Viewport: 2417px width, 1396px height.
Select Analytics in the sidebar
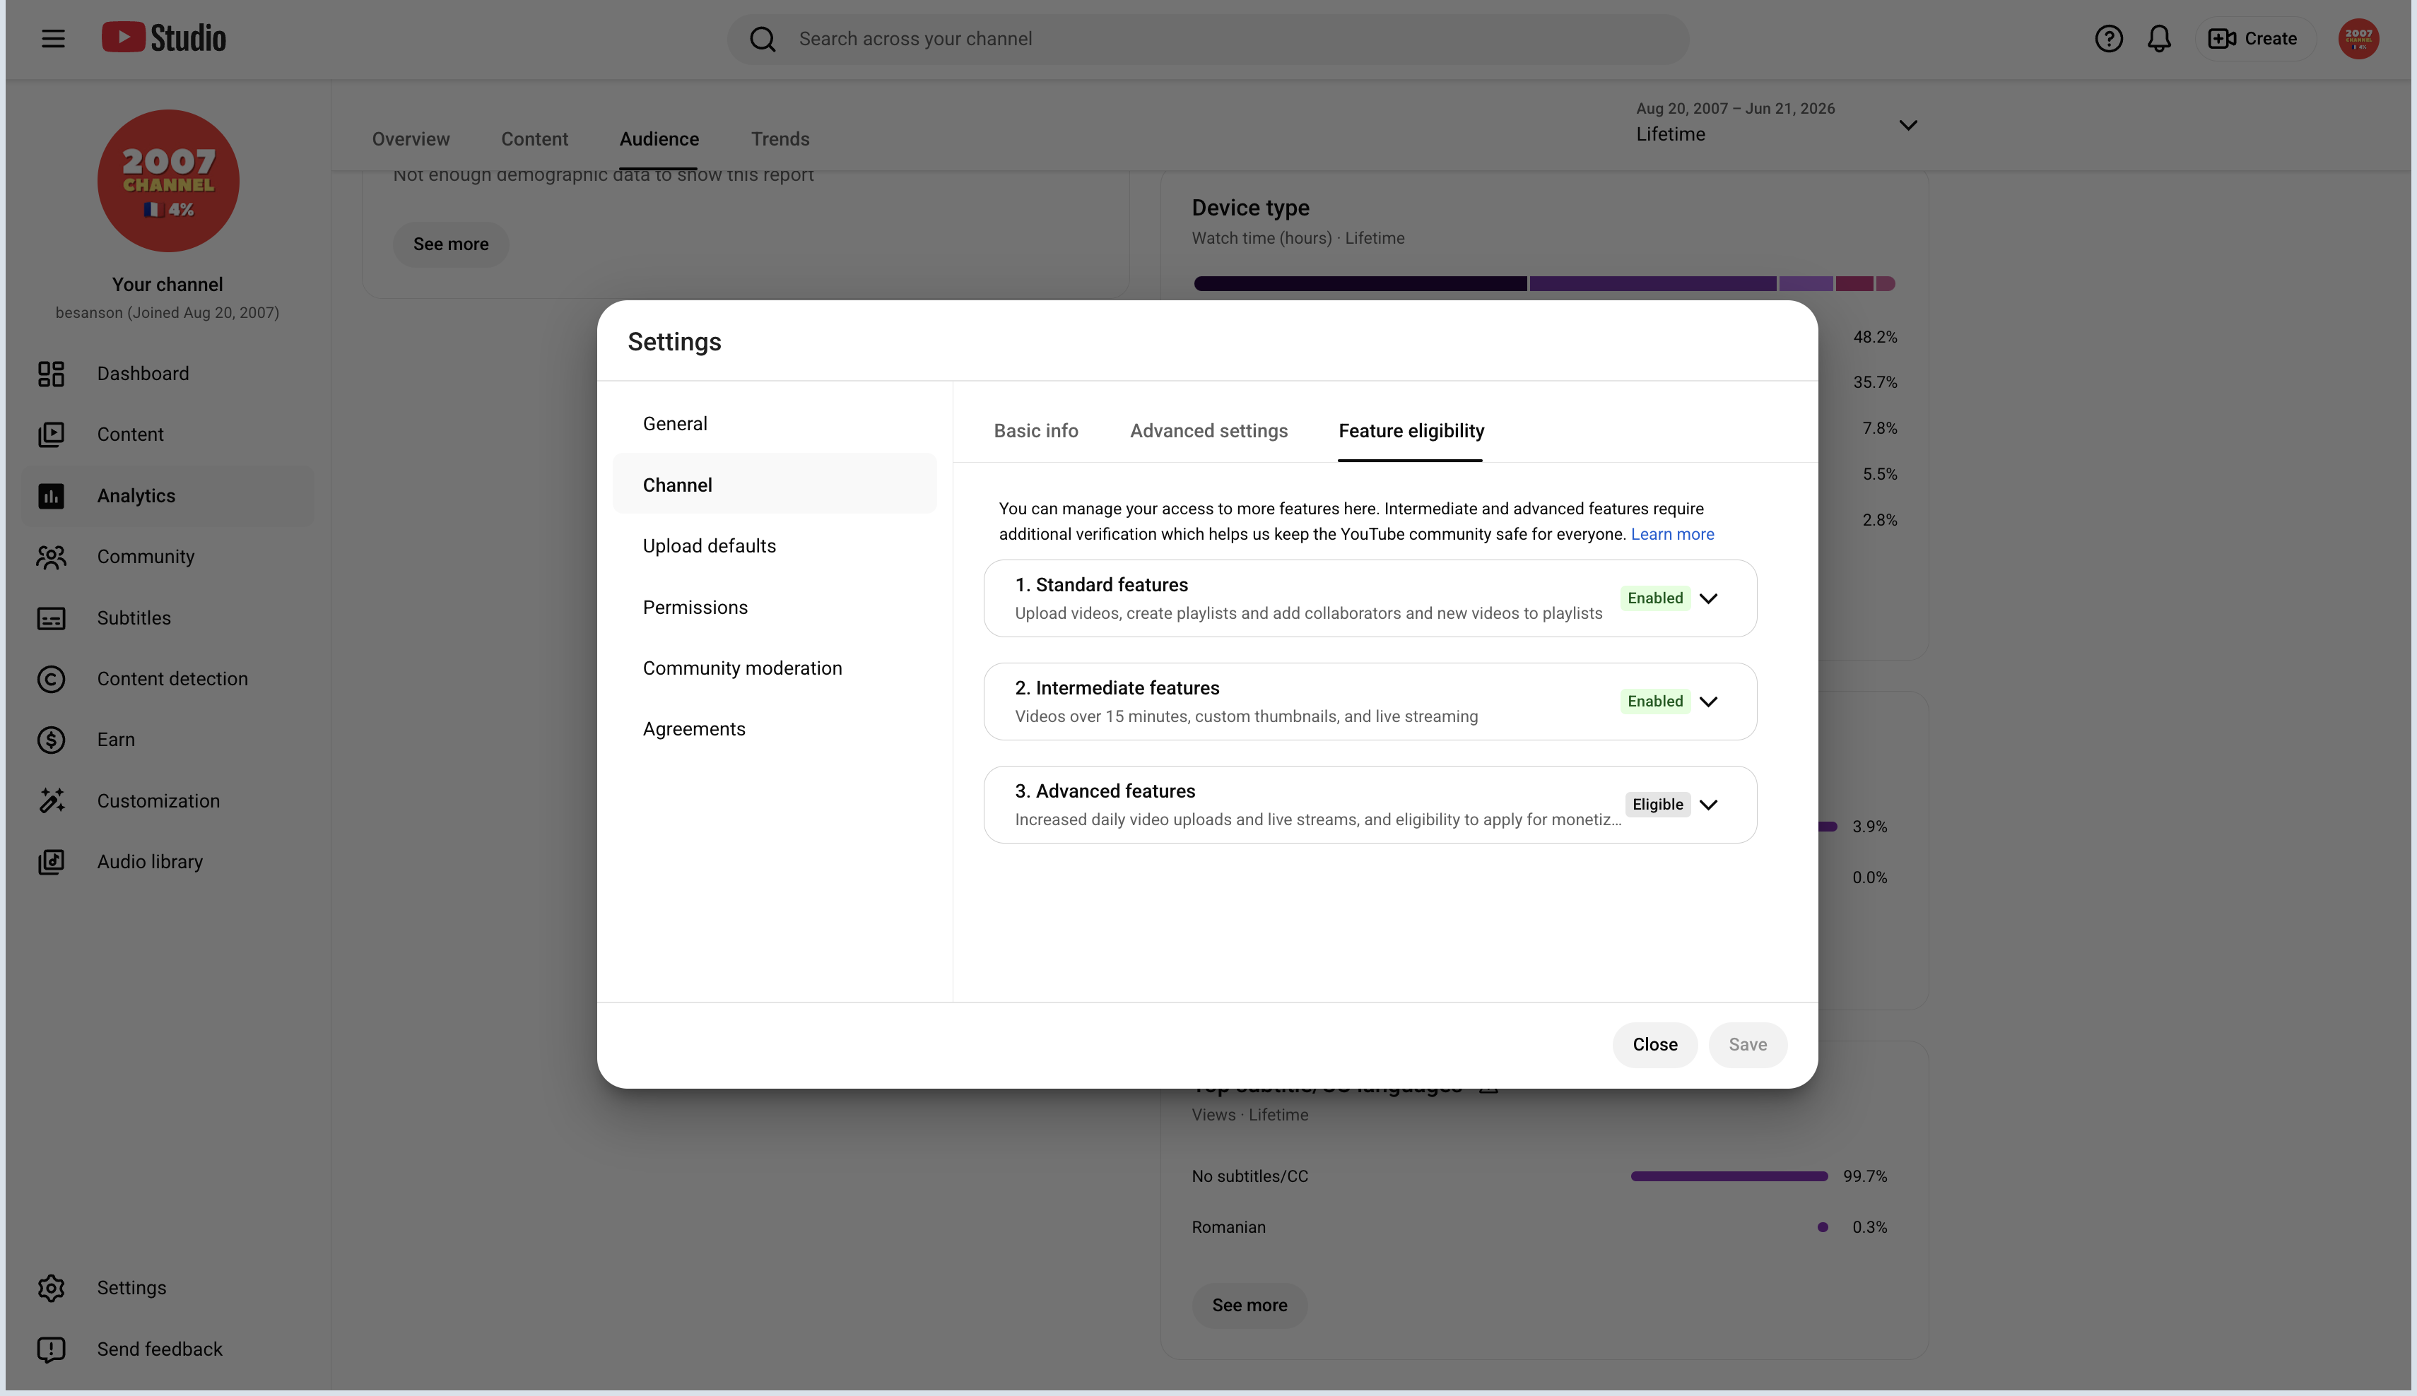pos(168,496)
